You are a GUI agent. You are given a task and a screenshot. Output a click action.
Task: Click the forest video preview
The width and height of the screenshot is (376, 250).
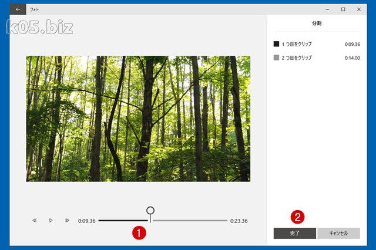(138, 119)
